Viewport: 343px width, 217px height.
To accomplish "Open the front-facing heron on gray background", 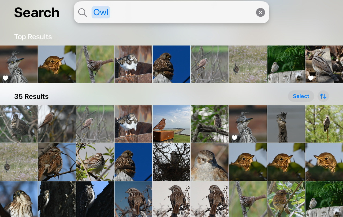I will pyautogui.click(x=286, y=124).
